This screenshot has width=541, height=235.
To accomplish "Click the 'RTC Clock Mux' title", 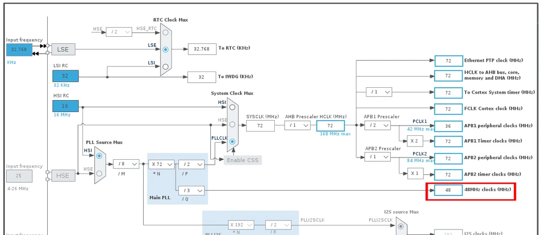I will click(170, 20).
